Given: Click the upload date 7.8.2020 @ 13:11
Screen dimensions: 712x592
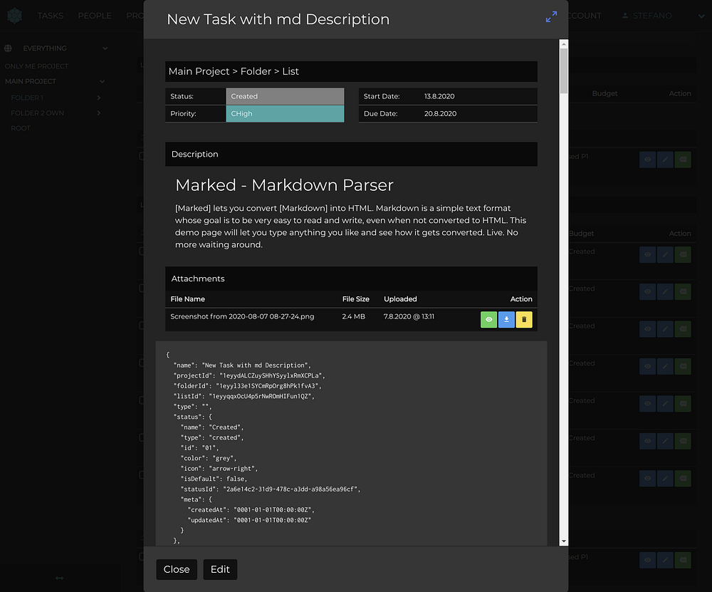Looking at the screenshot, I should point(409,316).
